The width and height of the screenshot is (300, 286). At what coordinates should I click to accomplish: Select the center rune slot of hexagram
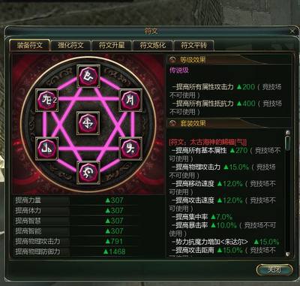pos(88,123)
